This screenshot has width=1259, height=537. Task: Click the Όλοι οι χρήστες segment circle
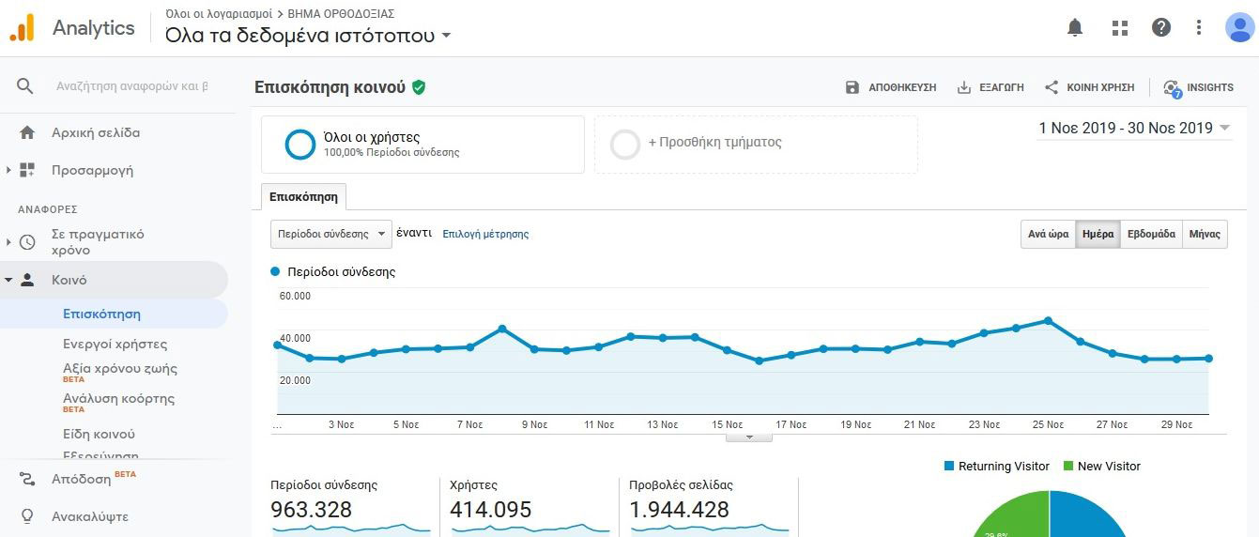pos(300,145)
